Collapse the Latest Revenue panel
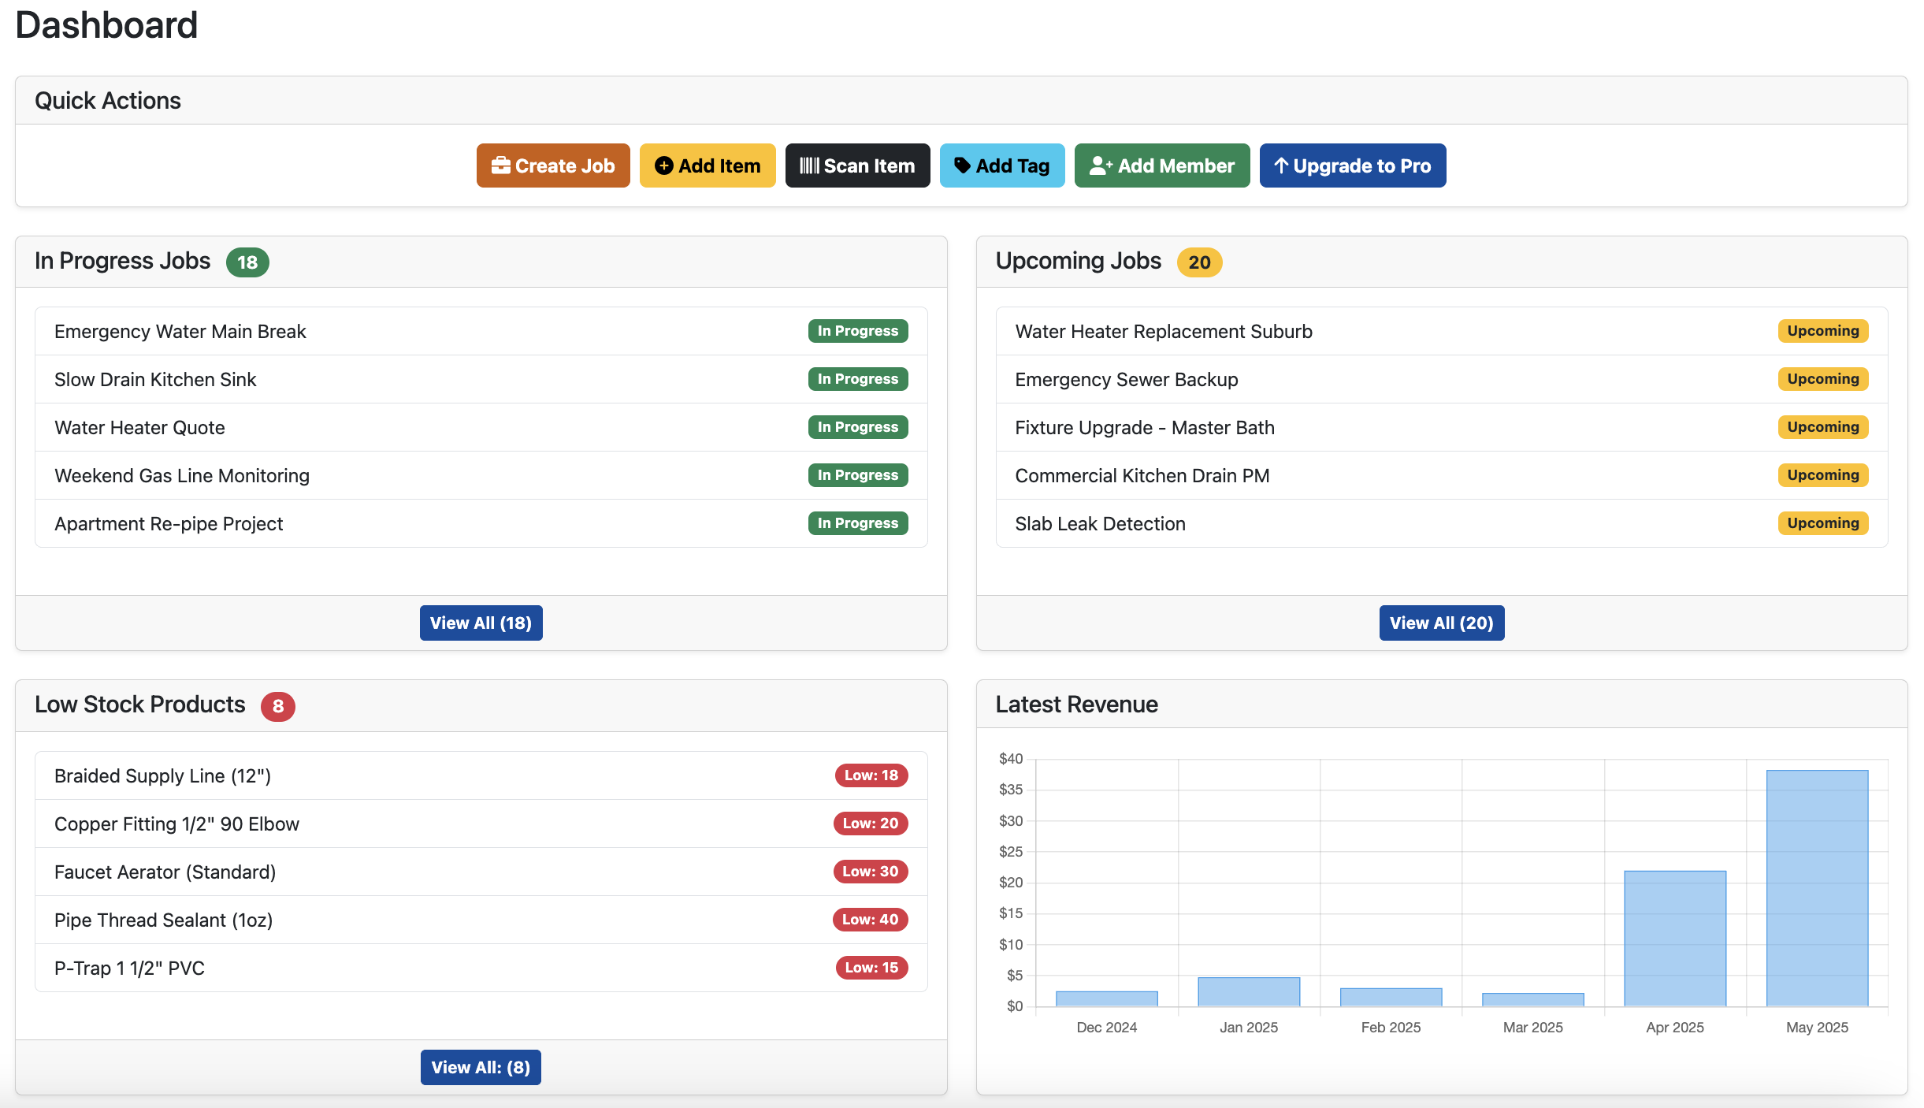Image resolution: width=1924 pixels, height=1108 pixels. [x=1077, y=704]
